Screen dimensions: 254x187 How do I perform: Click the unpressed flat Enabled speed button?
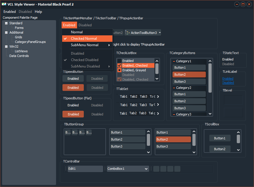(73, 105)
